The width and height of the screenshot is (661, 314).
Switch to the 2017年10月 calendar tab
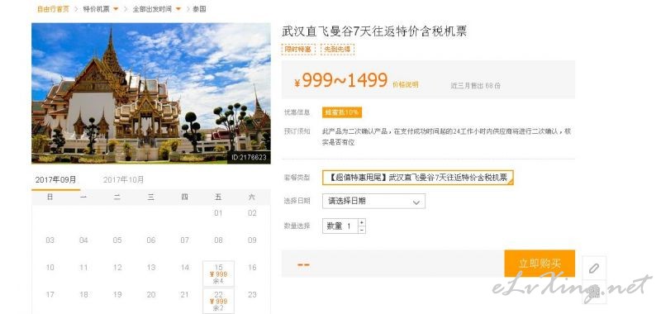(123, 179)
